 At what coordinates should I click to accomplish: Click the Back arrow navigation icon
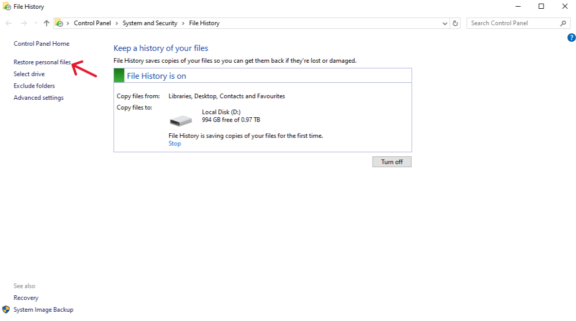[x=8, y=23]
